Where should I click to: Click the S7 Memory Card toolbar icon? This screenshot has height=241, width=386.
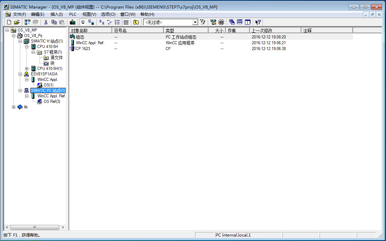(35, 22)
